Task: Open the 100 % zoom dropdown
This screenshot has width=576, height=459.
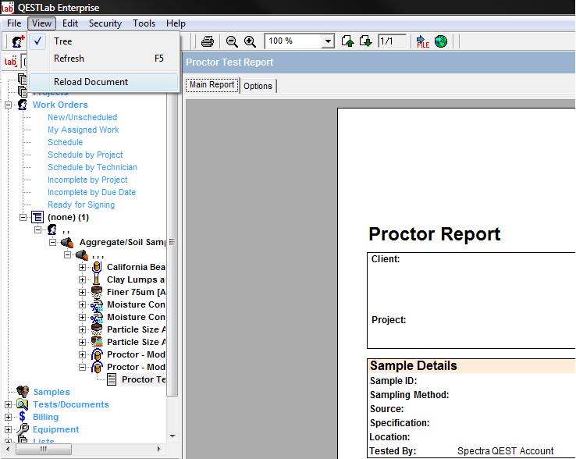Action: tap(328, 41)
